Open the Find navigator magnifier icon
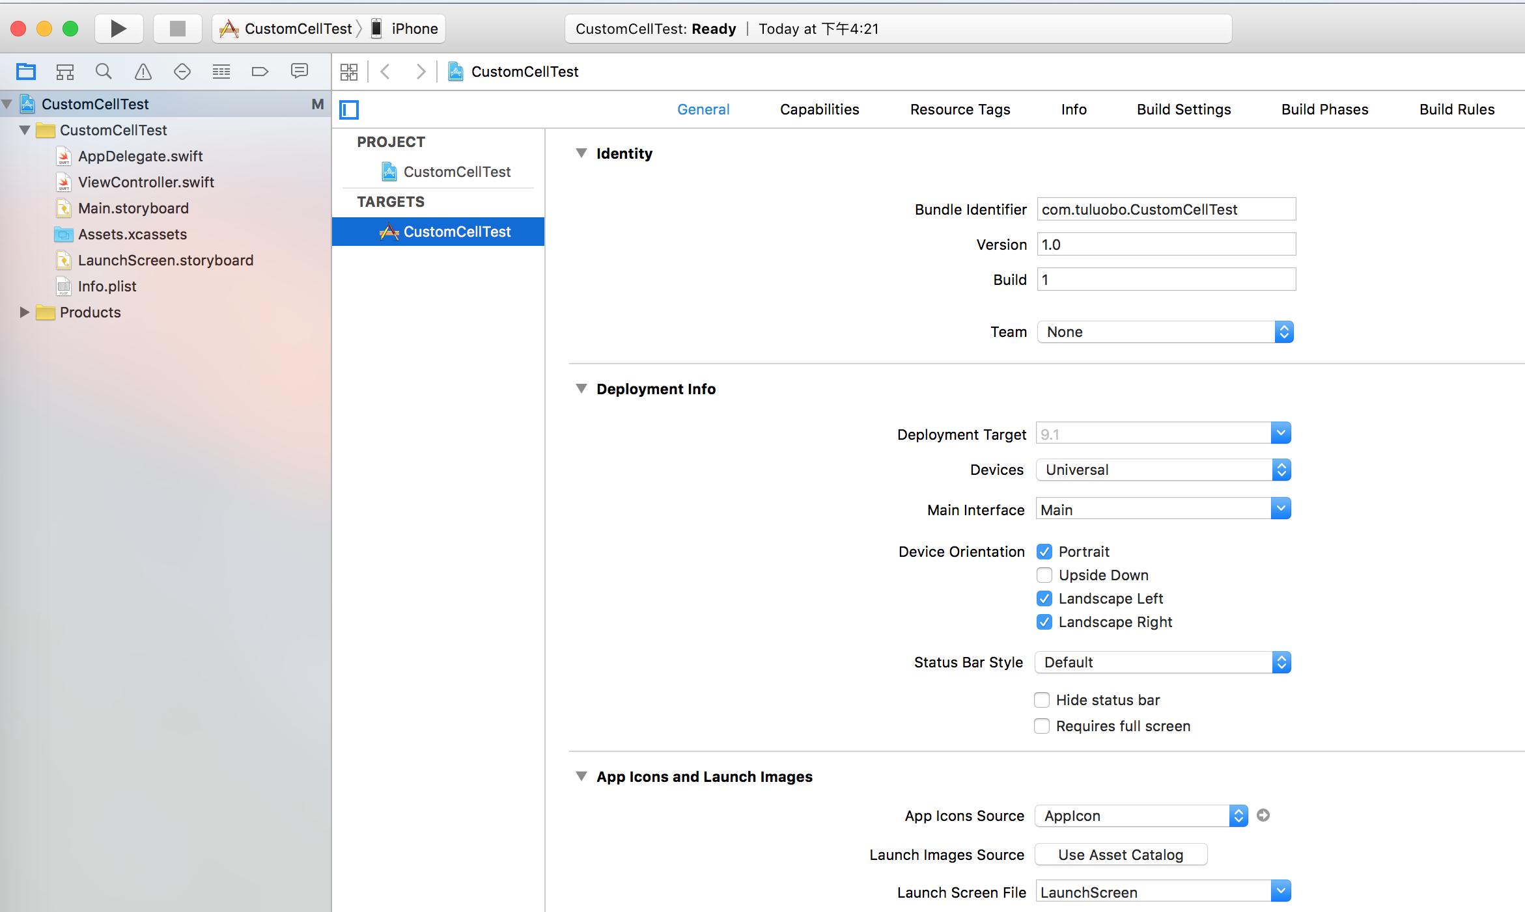1525x912 pixels. point(104,72)
